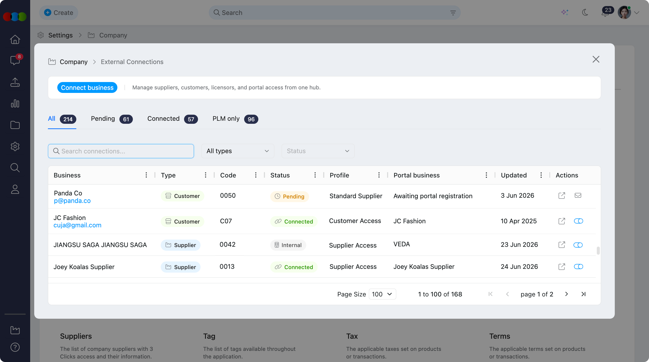Open the notifications bell with 23 badge
The width and height of the screenshot is (649, 362).
click(605, 13)
